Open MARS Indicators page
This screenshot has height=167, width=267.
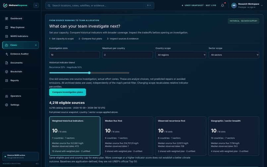pos(21,36)
